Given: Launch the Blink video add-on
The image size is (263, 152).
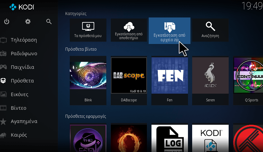Looking at the screenshot, I should (88, 81).
